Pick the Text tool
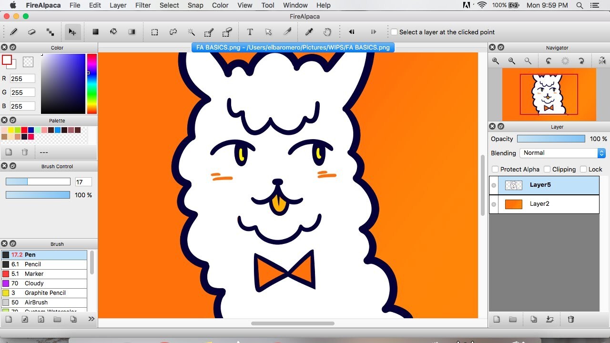Viewport: 610px width, 343px height. (x=250, y=32)
